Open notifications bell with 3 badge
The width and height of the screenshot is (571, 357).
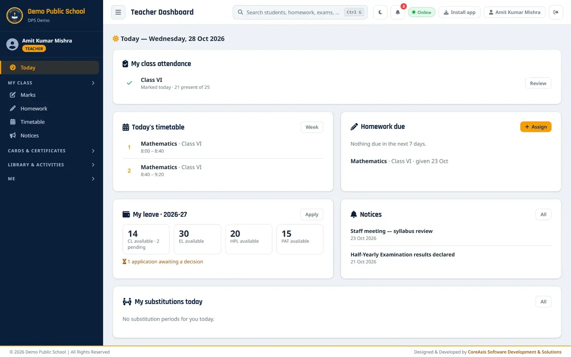point(398,12)
